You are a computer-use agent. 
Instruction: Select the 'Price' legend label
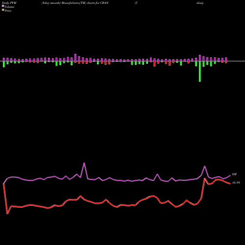[x=8, y=11]
